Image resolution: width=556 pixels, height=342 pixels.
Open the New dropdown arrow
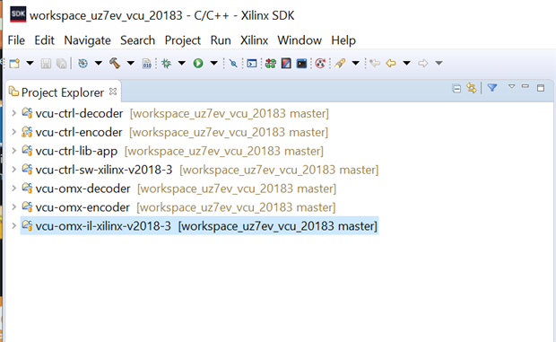point(30,64)
